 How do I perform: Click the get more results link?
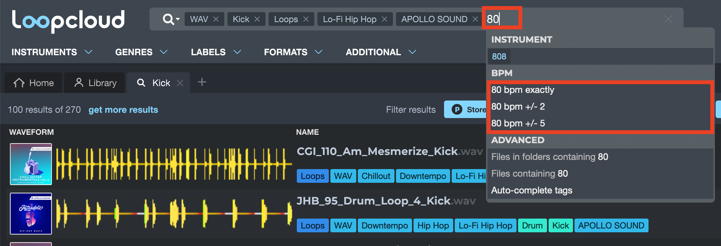(x=123, y=110)
